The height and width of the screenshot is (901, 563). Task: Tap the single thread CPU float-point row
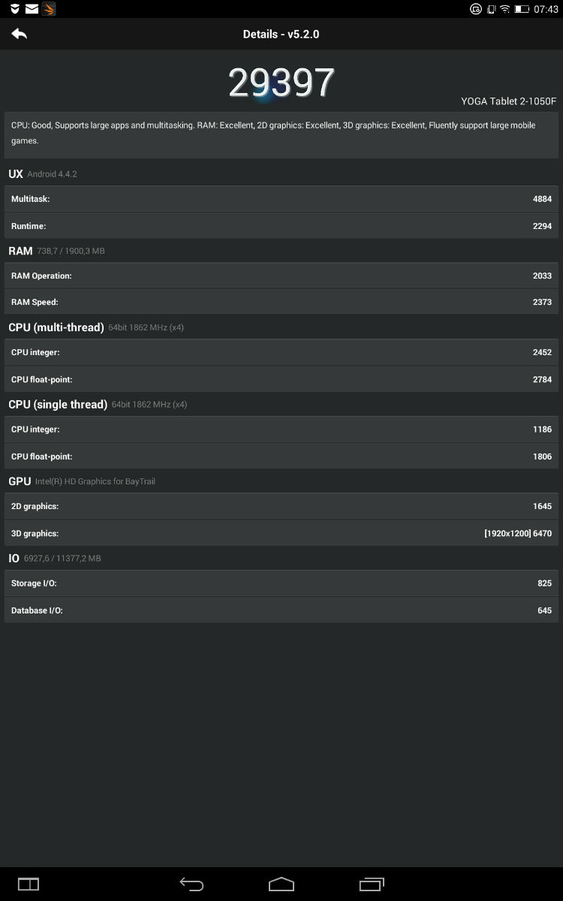point(281,457)
